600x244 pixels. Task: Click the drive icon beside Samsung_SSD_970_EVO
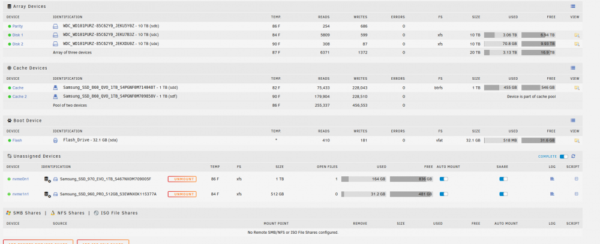click(55, 179)
